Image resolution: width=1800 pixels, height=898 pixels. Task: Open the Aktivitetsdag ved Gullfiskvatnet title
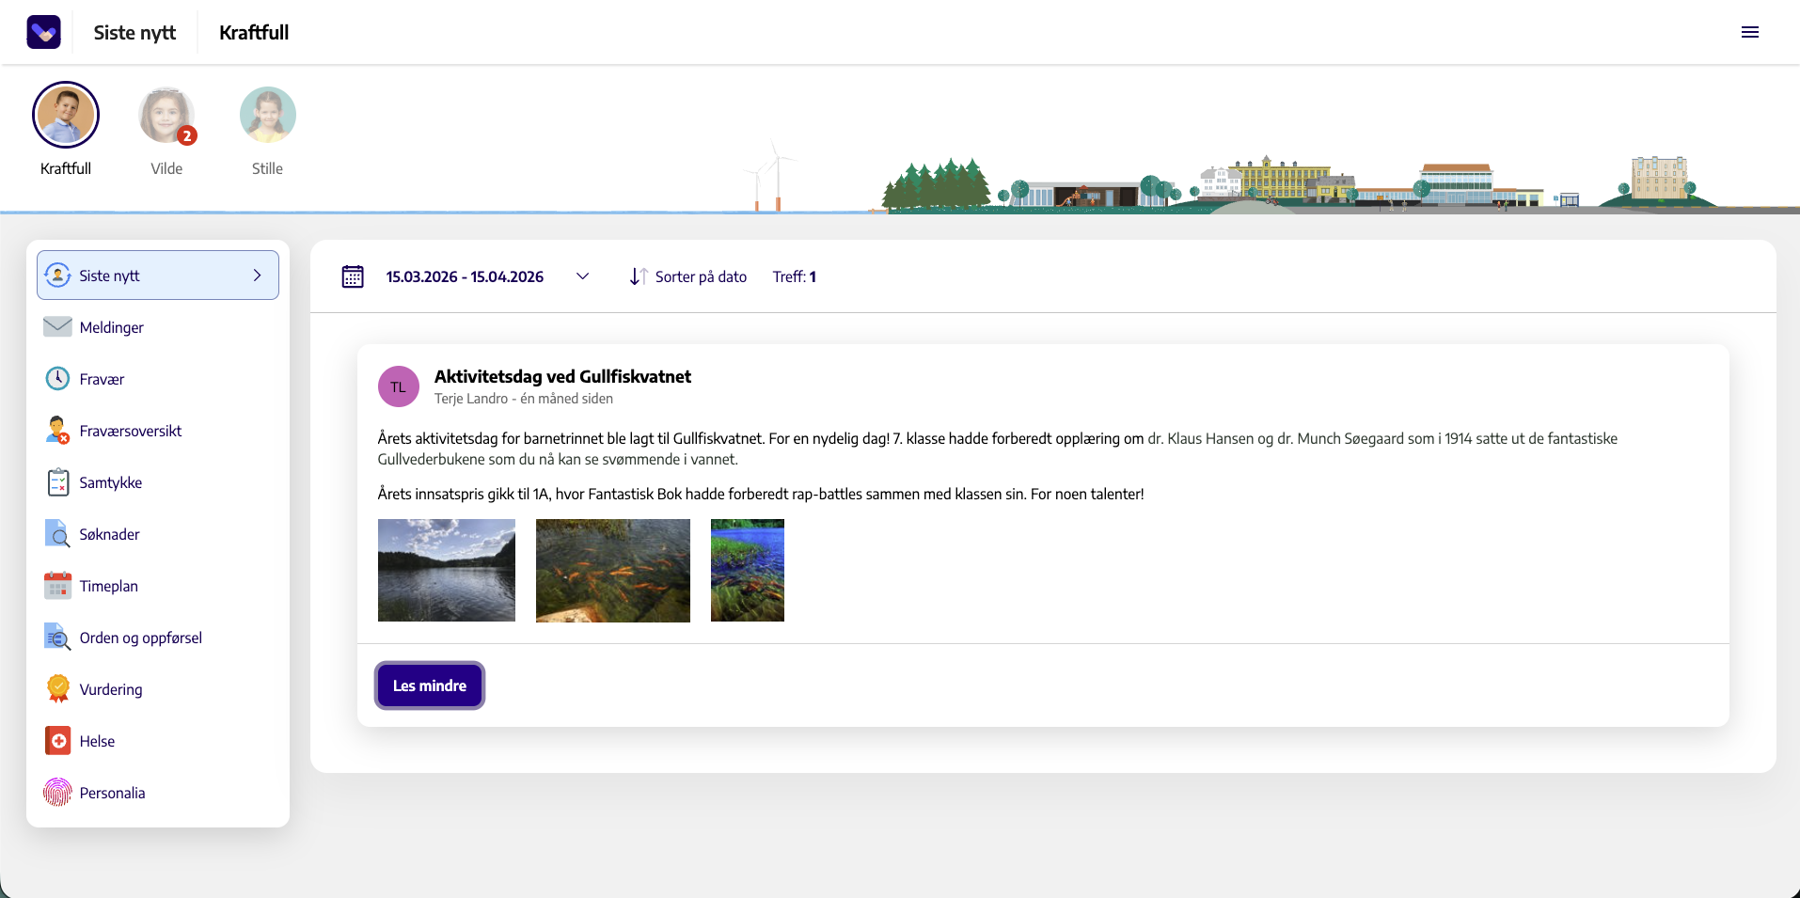point(562,376)
